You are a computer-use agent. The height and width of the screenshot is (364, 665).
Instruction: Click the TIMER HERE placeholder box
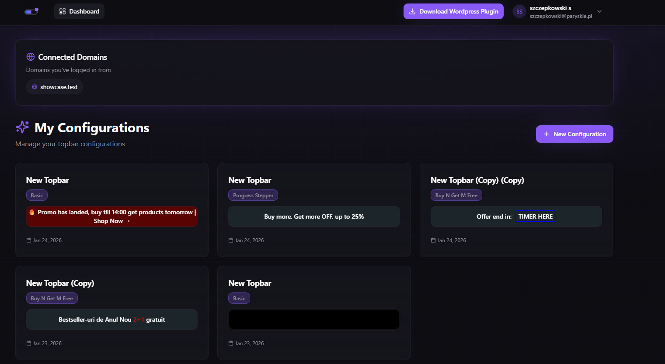[x=535, y=216]
